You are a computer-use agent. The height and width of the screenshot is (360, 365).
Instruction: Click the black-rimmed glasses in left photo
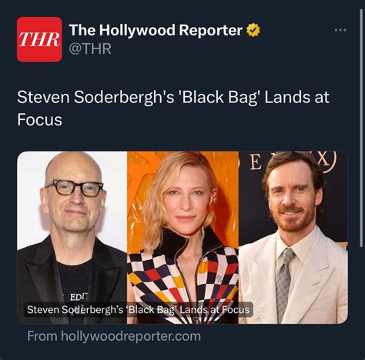[75, 188]
